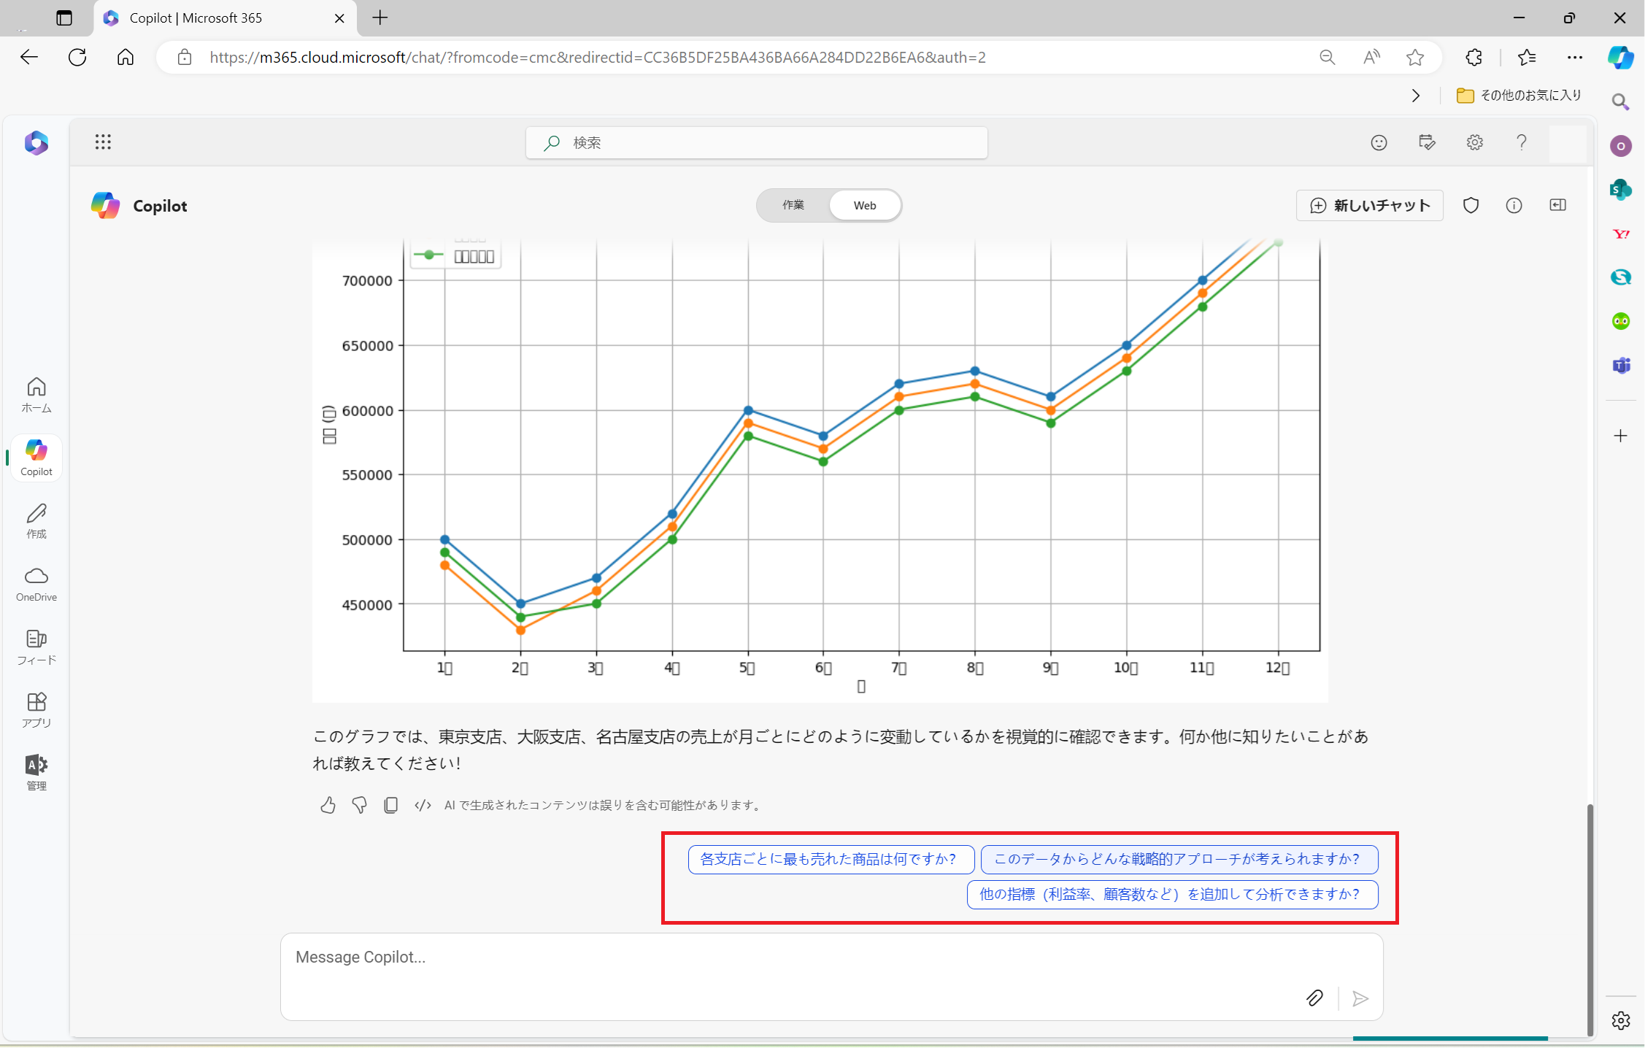The image size is (1645, 1048).
Task: Like the response with thumbs up
Action: coord(328,805)
